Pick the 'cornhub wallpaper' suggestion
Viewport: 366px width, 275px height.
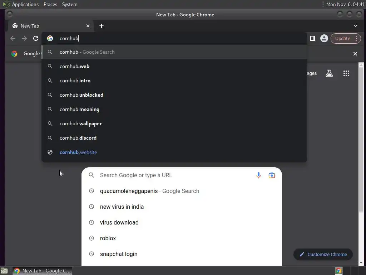(x=174, y=124)
